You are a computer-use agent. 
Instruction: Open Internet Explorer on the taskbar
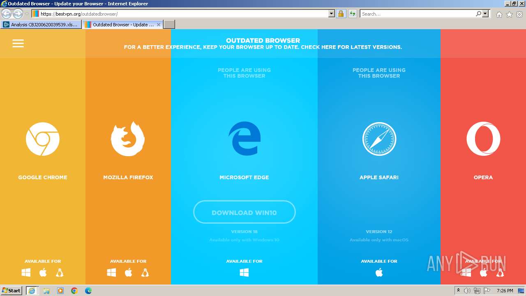point(32,291)
